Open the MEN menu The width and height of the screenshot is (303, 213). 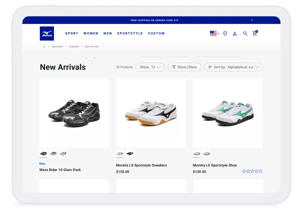[x=108, y=33]
